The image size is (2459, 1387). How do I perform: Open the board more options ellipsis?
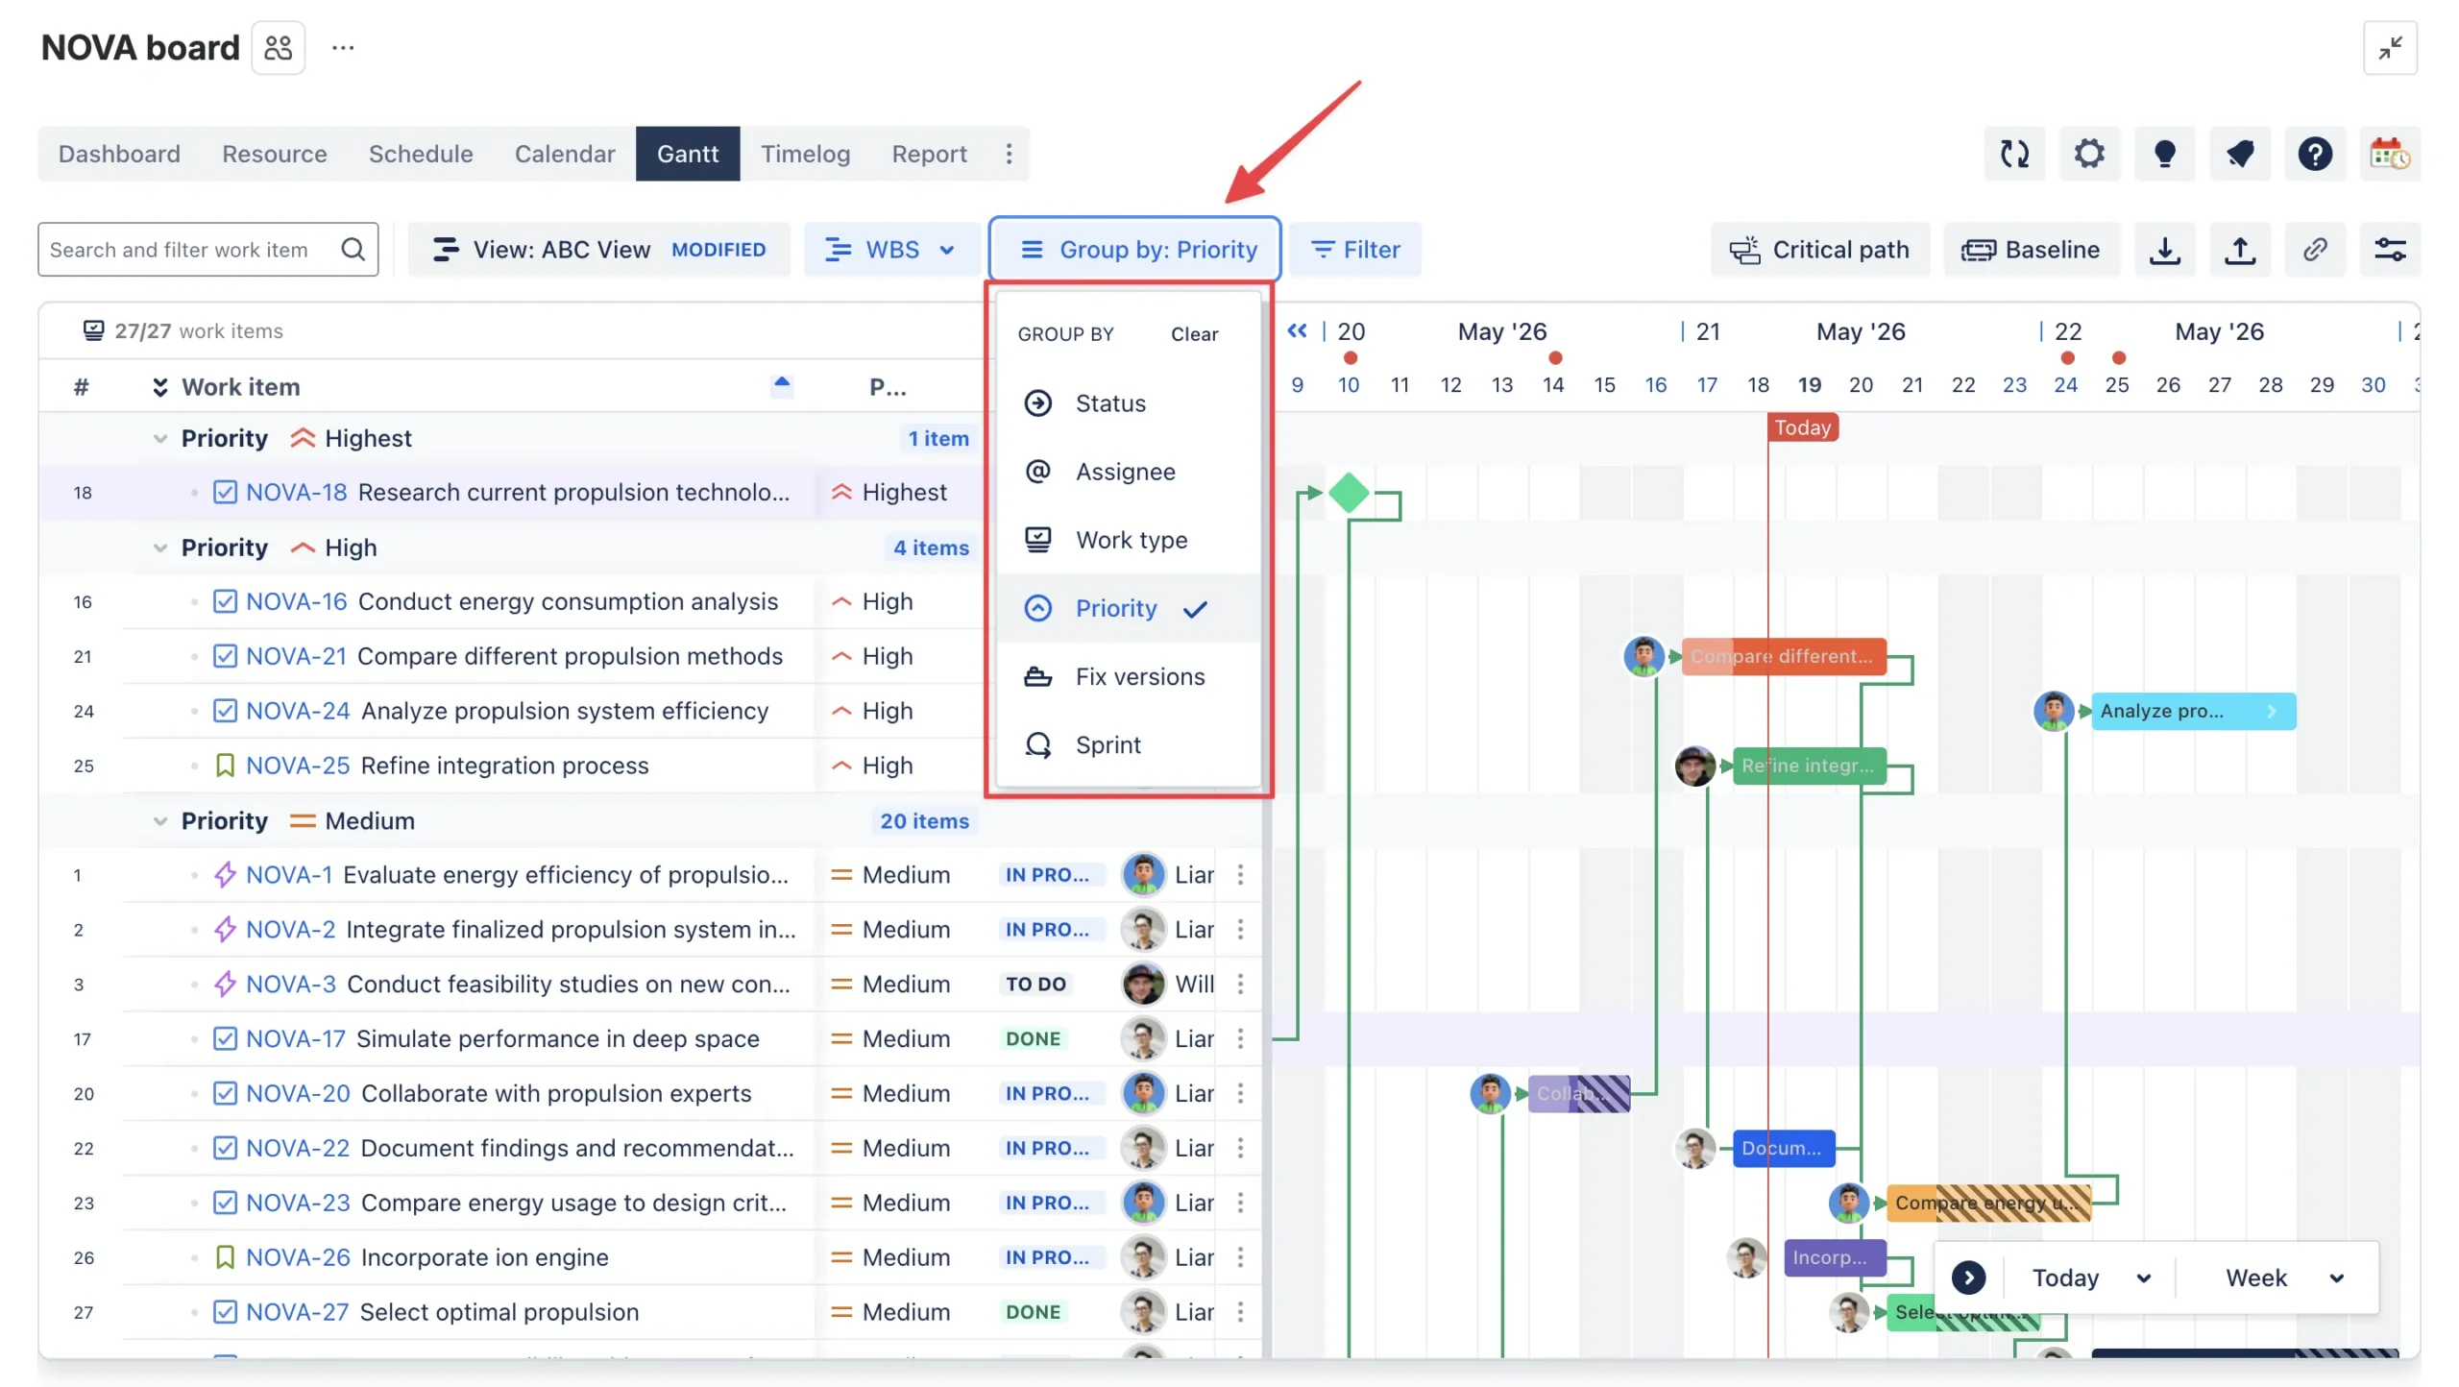(343, 47)
